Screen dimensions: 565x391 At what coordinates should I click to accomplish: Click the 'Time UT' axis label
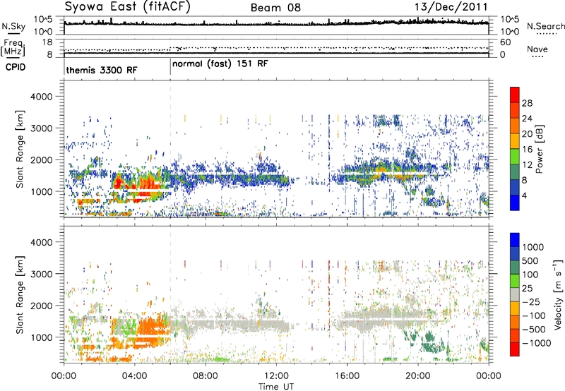tap(276, 386)
